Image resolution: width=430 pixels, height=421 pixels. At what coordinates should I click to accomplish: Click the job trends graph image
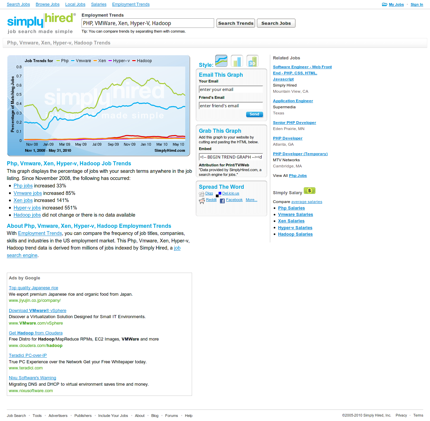[x=99, y=106]
